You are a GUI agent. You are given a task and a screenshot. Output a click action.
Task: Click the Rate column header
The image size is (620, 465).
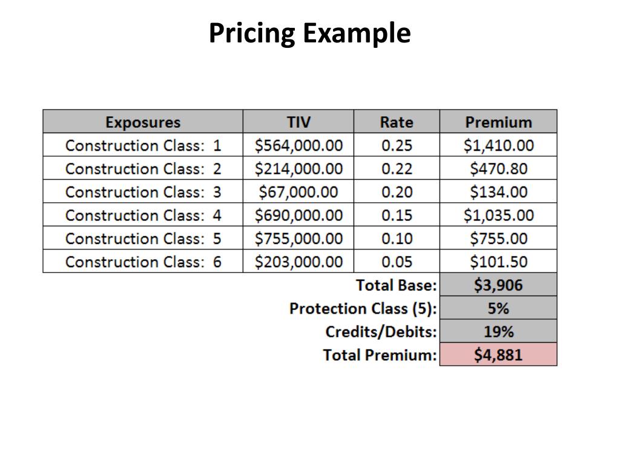[x=397, y=121]
